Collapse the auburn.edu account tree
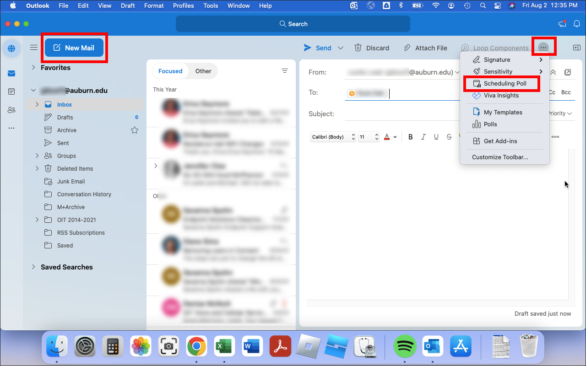This screenshot has height=366, width=586. coord(33,91)
